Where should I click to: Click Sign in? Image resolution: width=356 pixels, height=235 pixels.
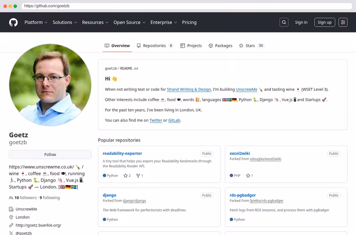[301, 22]
